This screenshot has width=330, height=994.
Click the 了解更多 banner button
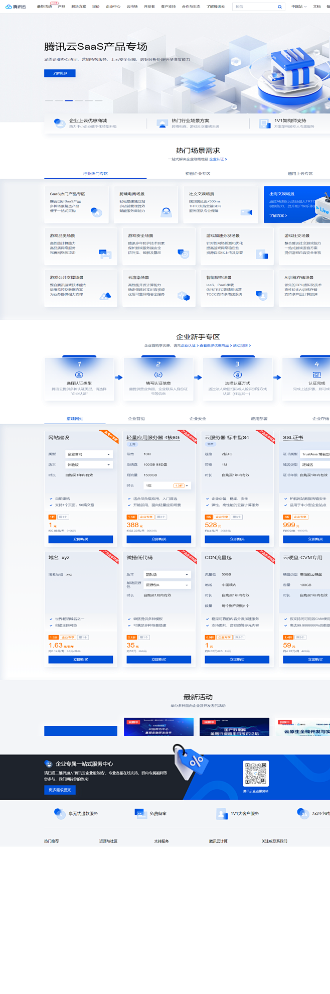click(60, 73)
